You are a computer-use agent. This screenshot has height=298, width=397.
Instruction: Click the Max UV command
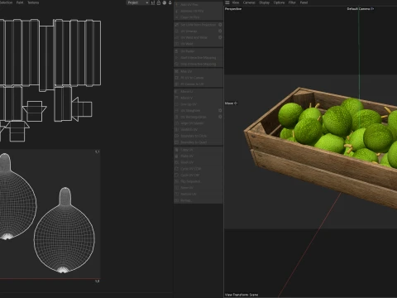click(198, 71)
